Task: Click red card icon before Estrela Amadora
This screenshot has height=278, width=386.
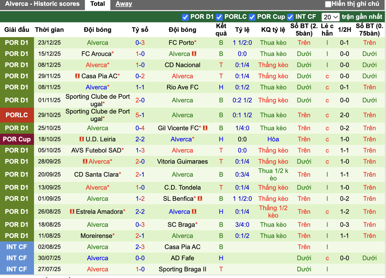Action: 72,212
